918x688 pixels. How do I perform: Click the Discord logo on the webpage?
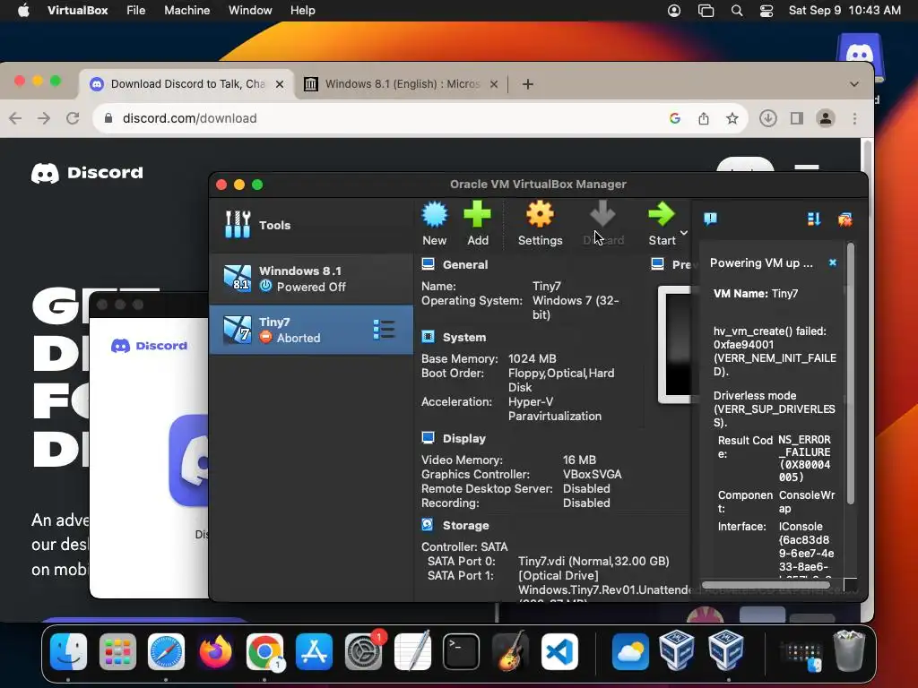coord(87,173)
